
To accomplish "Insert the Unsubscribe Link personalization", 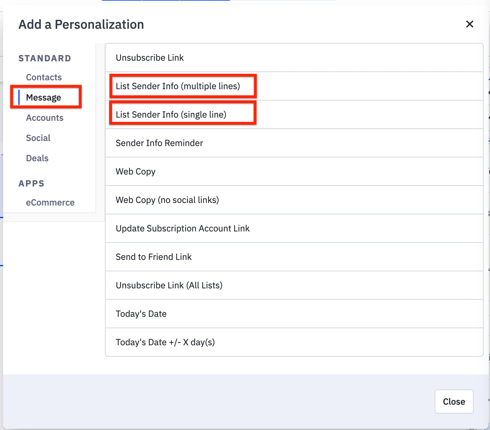I will click(150, 58).
